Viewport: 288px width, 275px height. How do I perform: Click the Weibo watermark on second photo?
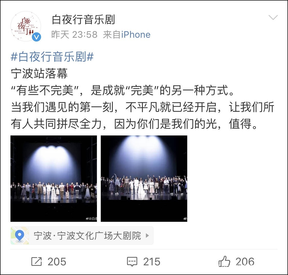(x=185, y=218)
